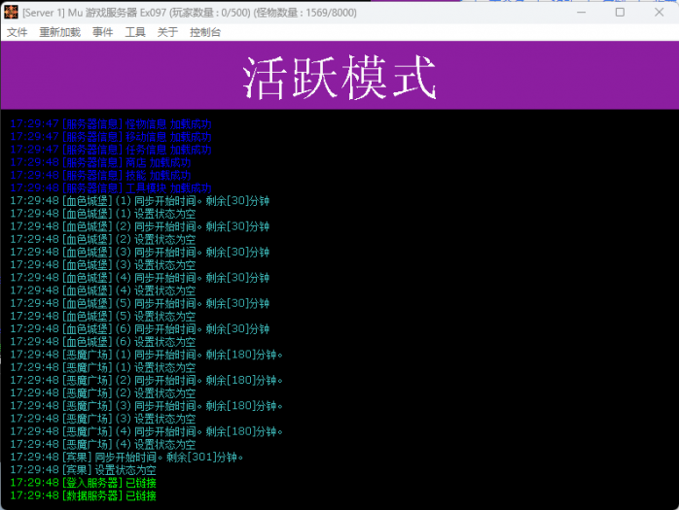The image size is (679, 510).
Task: Click the 活跃模式 banner heading
Action: click(339, 78)
